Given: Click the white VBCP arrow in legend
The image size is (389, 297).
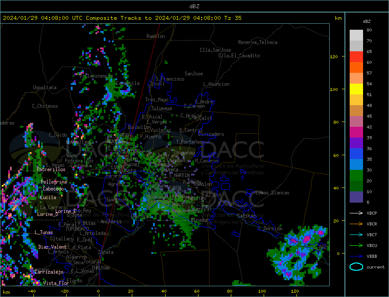Looking at the screenshot, I should [x=356, y=213].
